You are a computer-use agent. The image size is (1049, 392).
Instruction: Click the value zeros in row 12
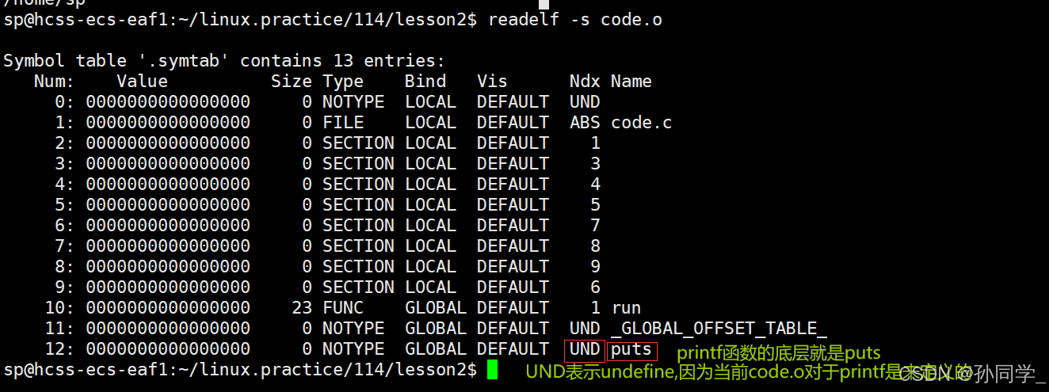pyautogui.click(x=168, y=349)
